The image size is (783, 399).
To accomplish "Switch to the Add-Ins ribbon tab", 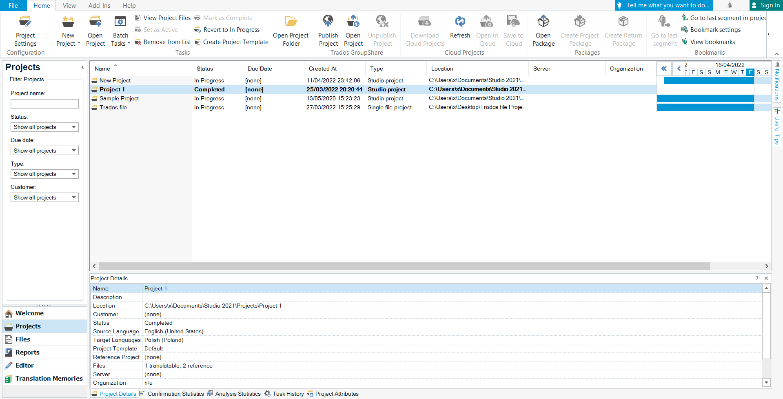I will [x=99, y=5].
